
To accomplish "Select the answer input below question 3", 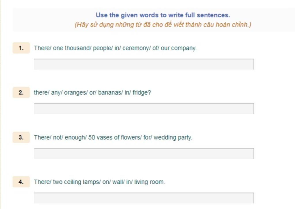I will coord(144,153).
